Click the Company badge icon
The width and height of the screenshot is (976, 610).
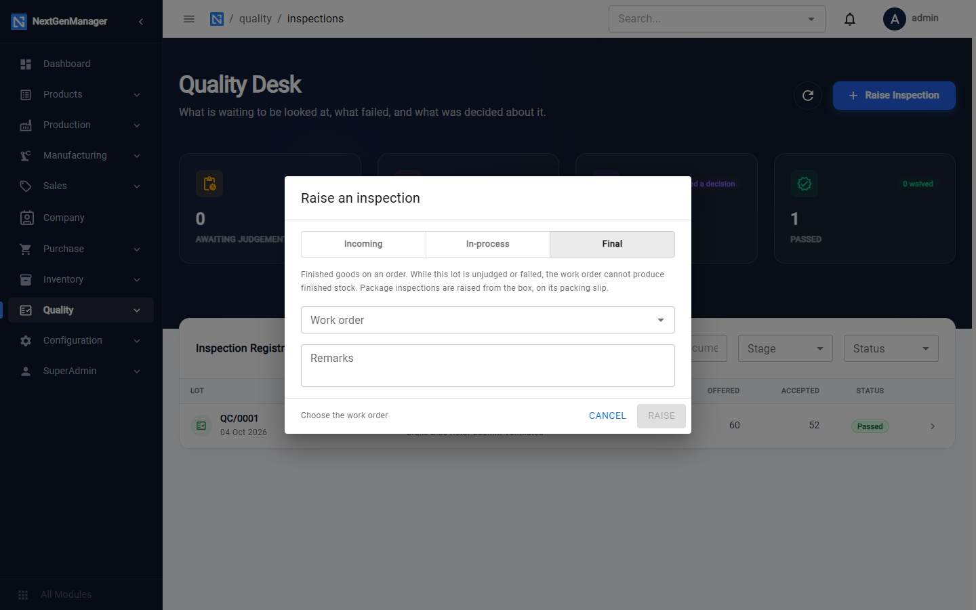coord(26,218)
